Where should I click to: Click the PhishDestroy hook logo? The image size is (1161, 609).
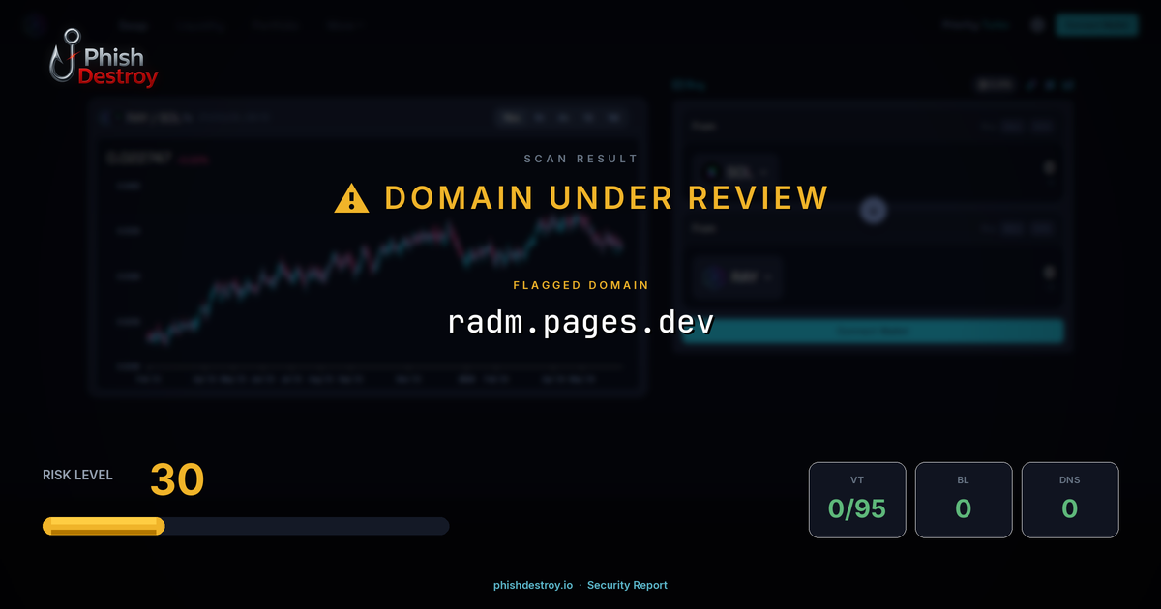tap(63, 56)
